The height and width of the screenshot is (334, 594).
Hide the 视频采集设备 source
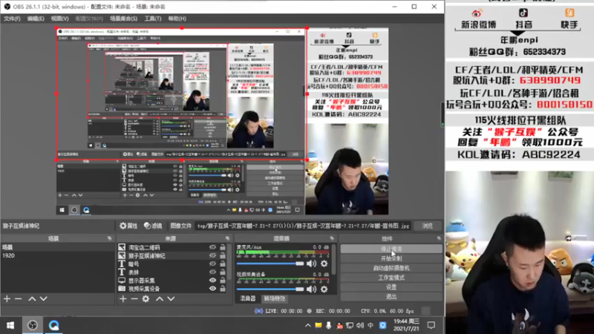coord(212,289)
